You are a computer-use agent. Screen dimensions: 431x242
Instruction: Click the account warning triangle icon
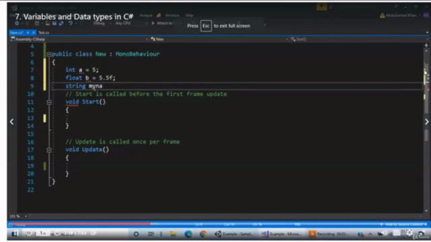click(x=382, y=15)
